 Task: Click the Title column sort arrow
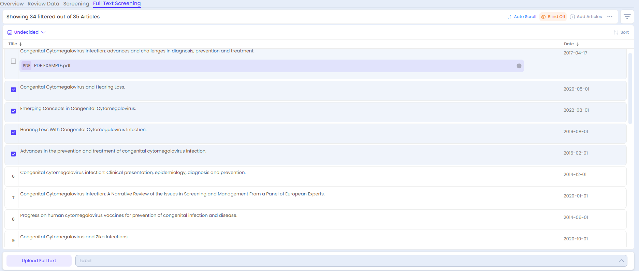(x=21, y=44)
